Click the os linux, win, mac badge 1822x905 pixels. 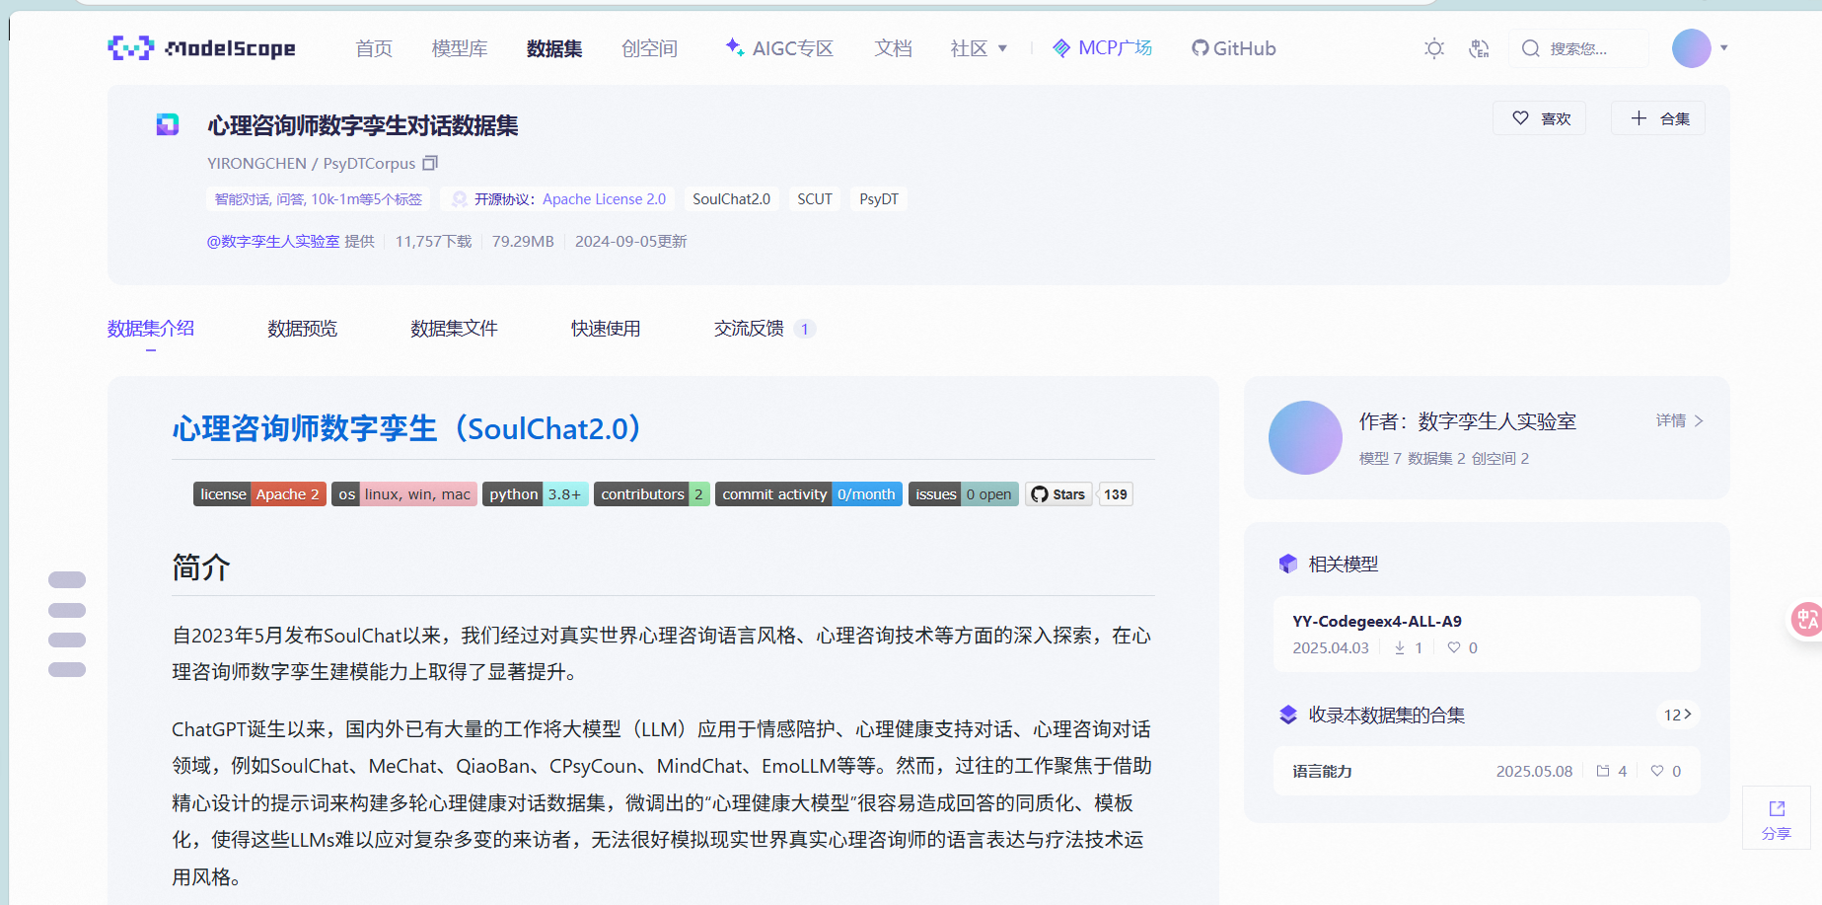404,494
